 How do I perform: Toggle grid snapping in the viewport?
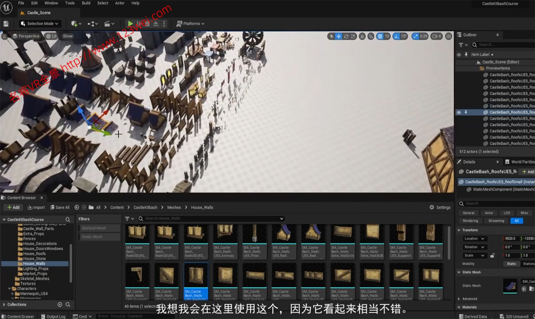381,36
